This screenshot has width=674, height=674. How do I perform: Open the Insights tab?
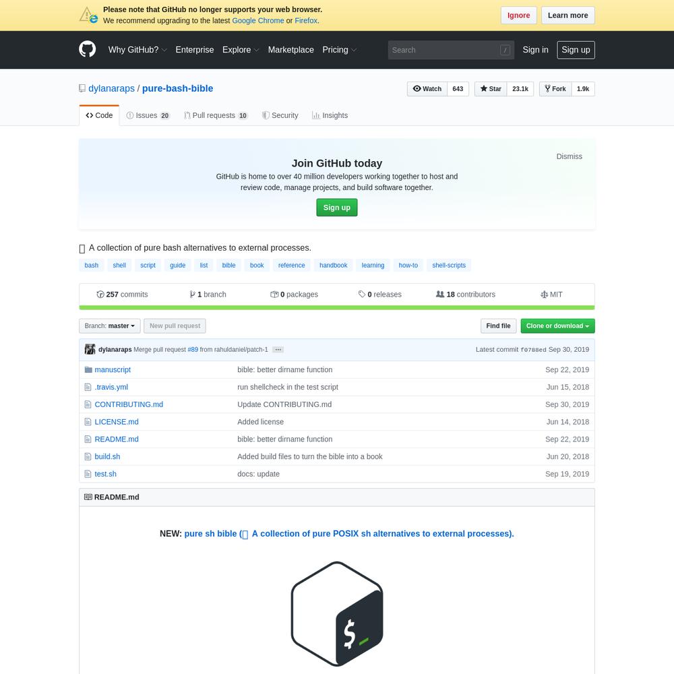click(x=330, y=115)
